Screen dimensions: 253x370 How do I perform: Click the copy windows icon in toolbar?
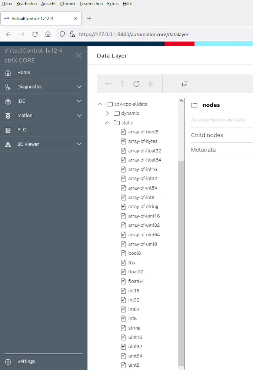click(x=184, y=84)
